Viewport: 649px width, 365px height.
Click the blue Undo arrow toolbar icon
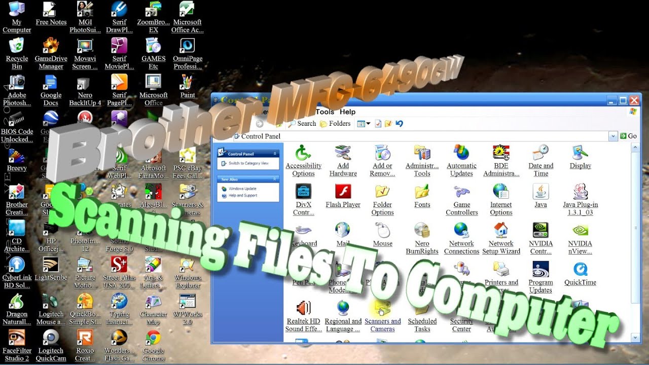point(399,124)
